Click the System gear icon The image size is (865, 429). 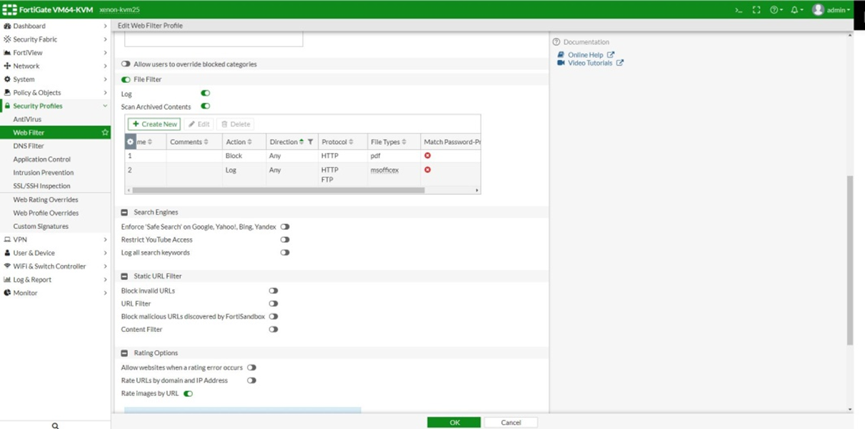tap(7, 79)
